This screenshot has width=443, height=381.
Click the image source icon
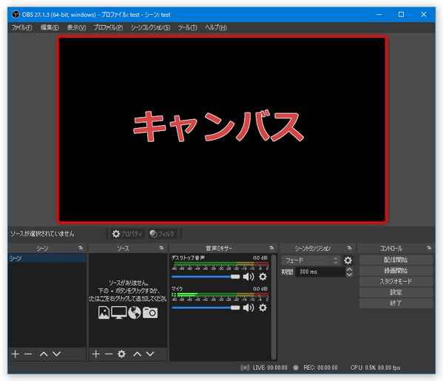click(x=104, y=313)
